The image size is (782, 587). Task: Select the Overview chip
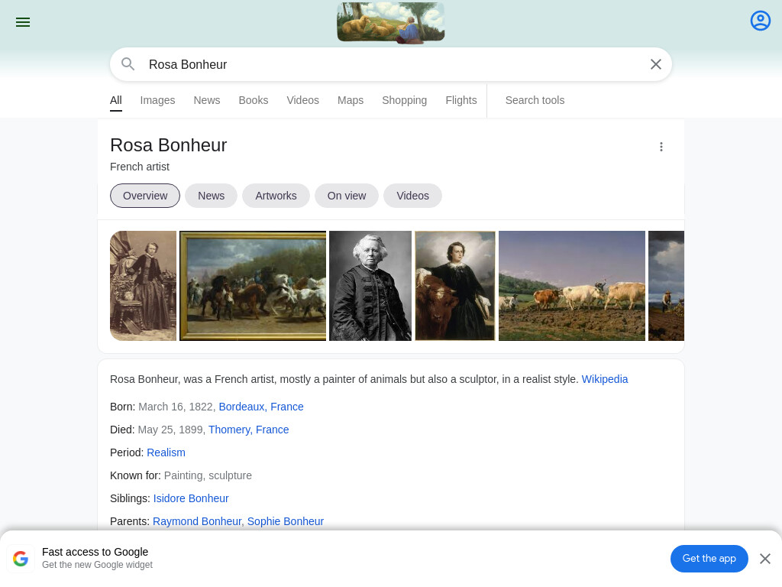coord(145,196)
